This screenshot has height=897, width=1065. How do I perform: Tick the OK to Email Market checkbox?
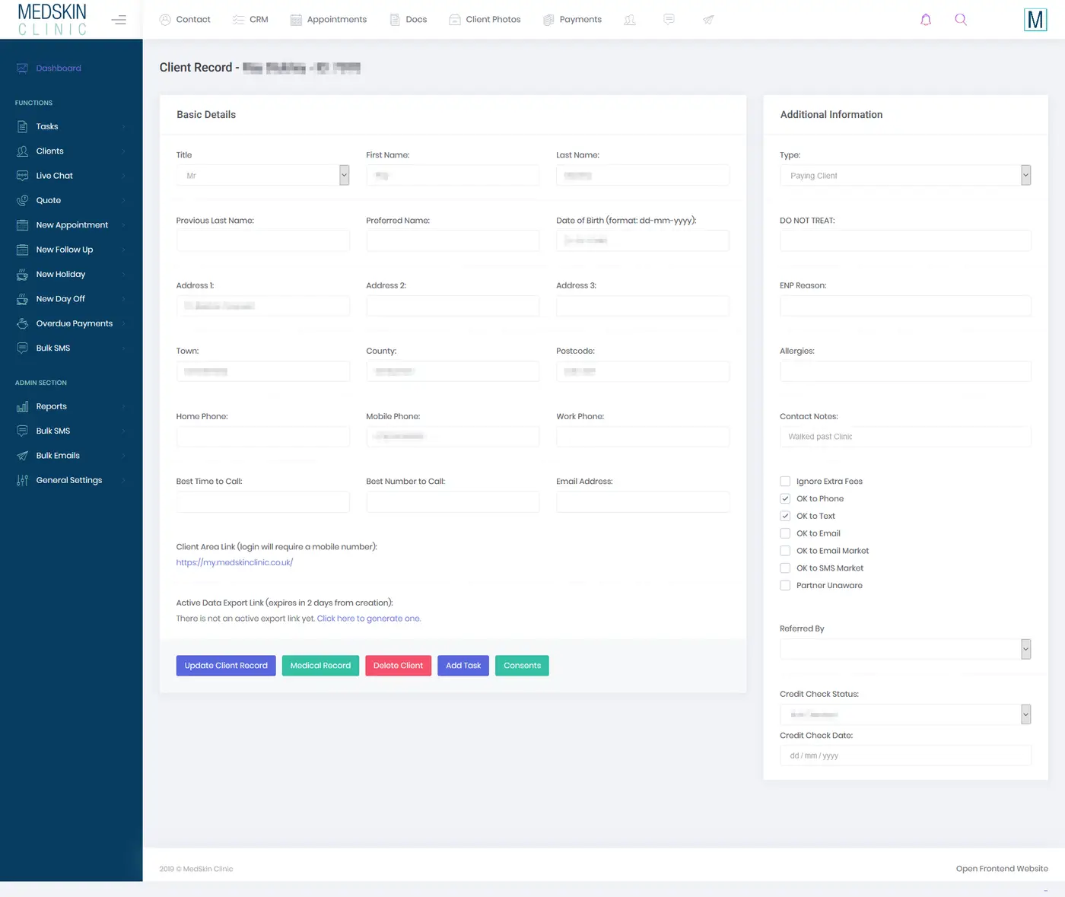[785, 551]
